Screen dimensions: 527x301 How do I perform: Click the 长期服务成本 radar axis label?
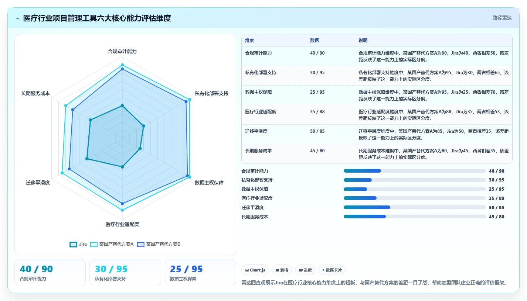35,93
